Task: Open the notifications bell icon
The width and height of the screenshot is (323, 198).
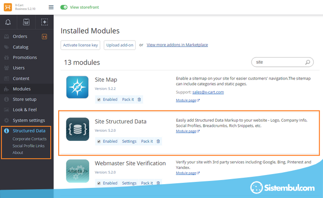Action: coord(8,22)
